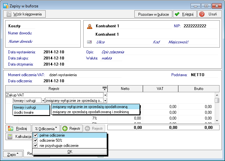This screenshot has width=225, height=161.
Task: Open the Zapis pop-up menu button
Action: click(x=13, y=154)
